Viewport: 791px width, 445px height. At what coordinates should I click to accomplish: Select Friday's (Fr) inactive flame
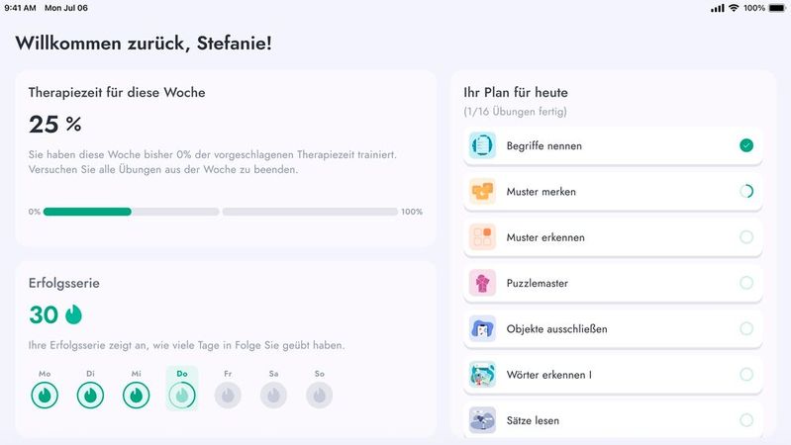pos(228,396)
